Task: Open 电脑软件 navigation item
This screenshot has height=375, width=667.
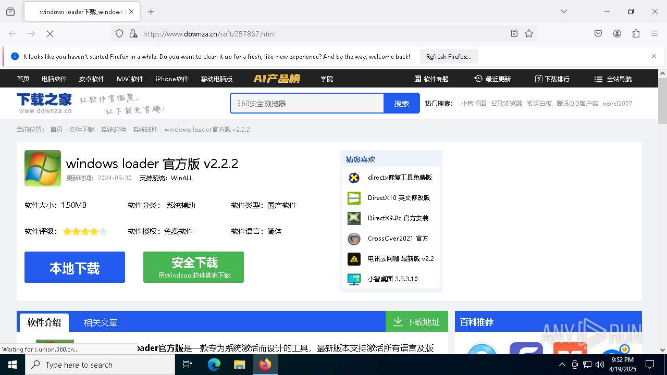Action: pos(54,79)
